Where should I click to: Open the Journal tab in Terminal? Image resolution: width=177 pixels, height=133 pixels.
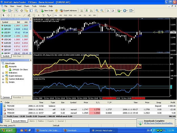(61, 121)
